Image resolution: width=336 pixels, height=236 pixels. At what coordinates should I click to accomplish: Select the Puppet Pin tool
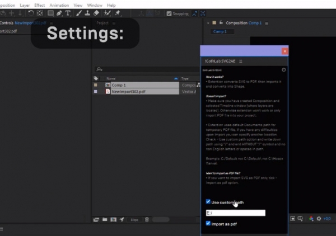(x=118, y=13)
